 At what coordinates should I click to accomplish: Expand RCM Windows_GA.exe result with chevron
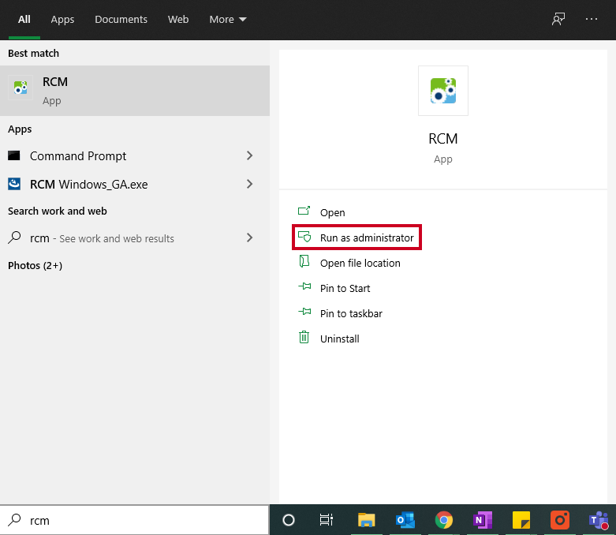pos(249,184)
